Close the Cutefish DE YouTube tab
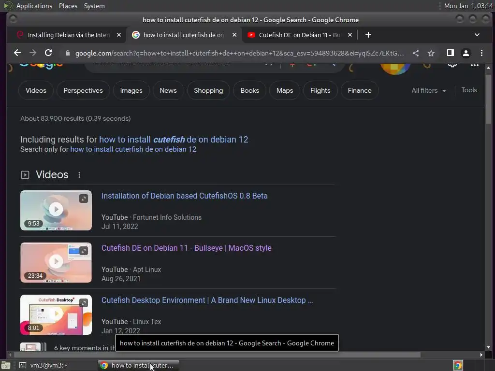Viewport: 495px width, 371px height. click(350, 35)
